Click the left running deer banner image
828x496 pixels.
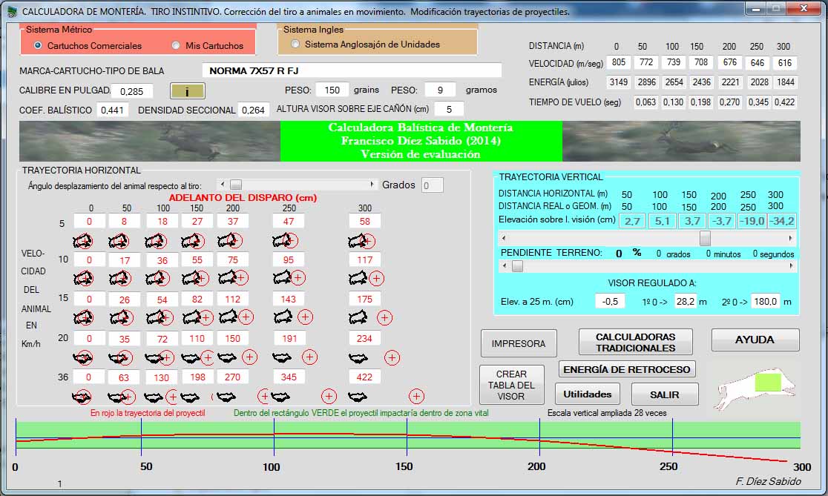149,142
